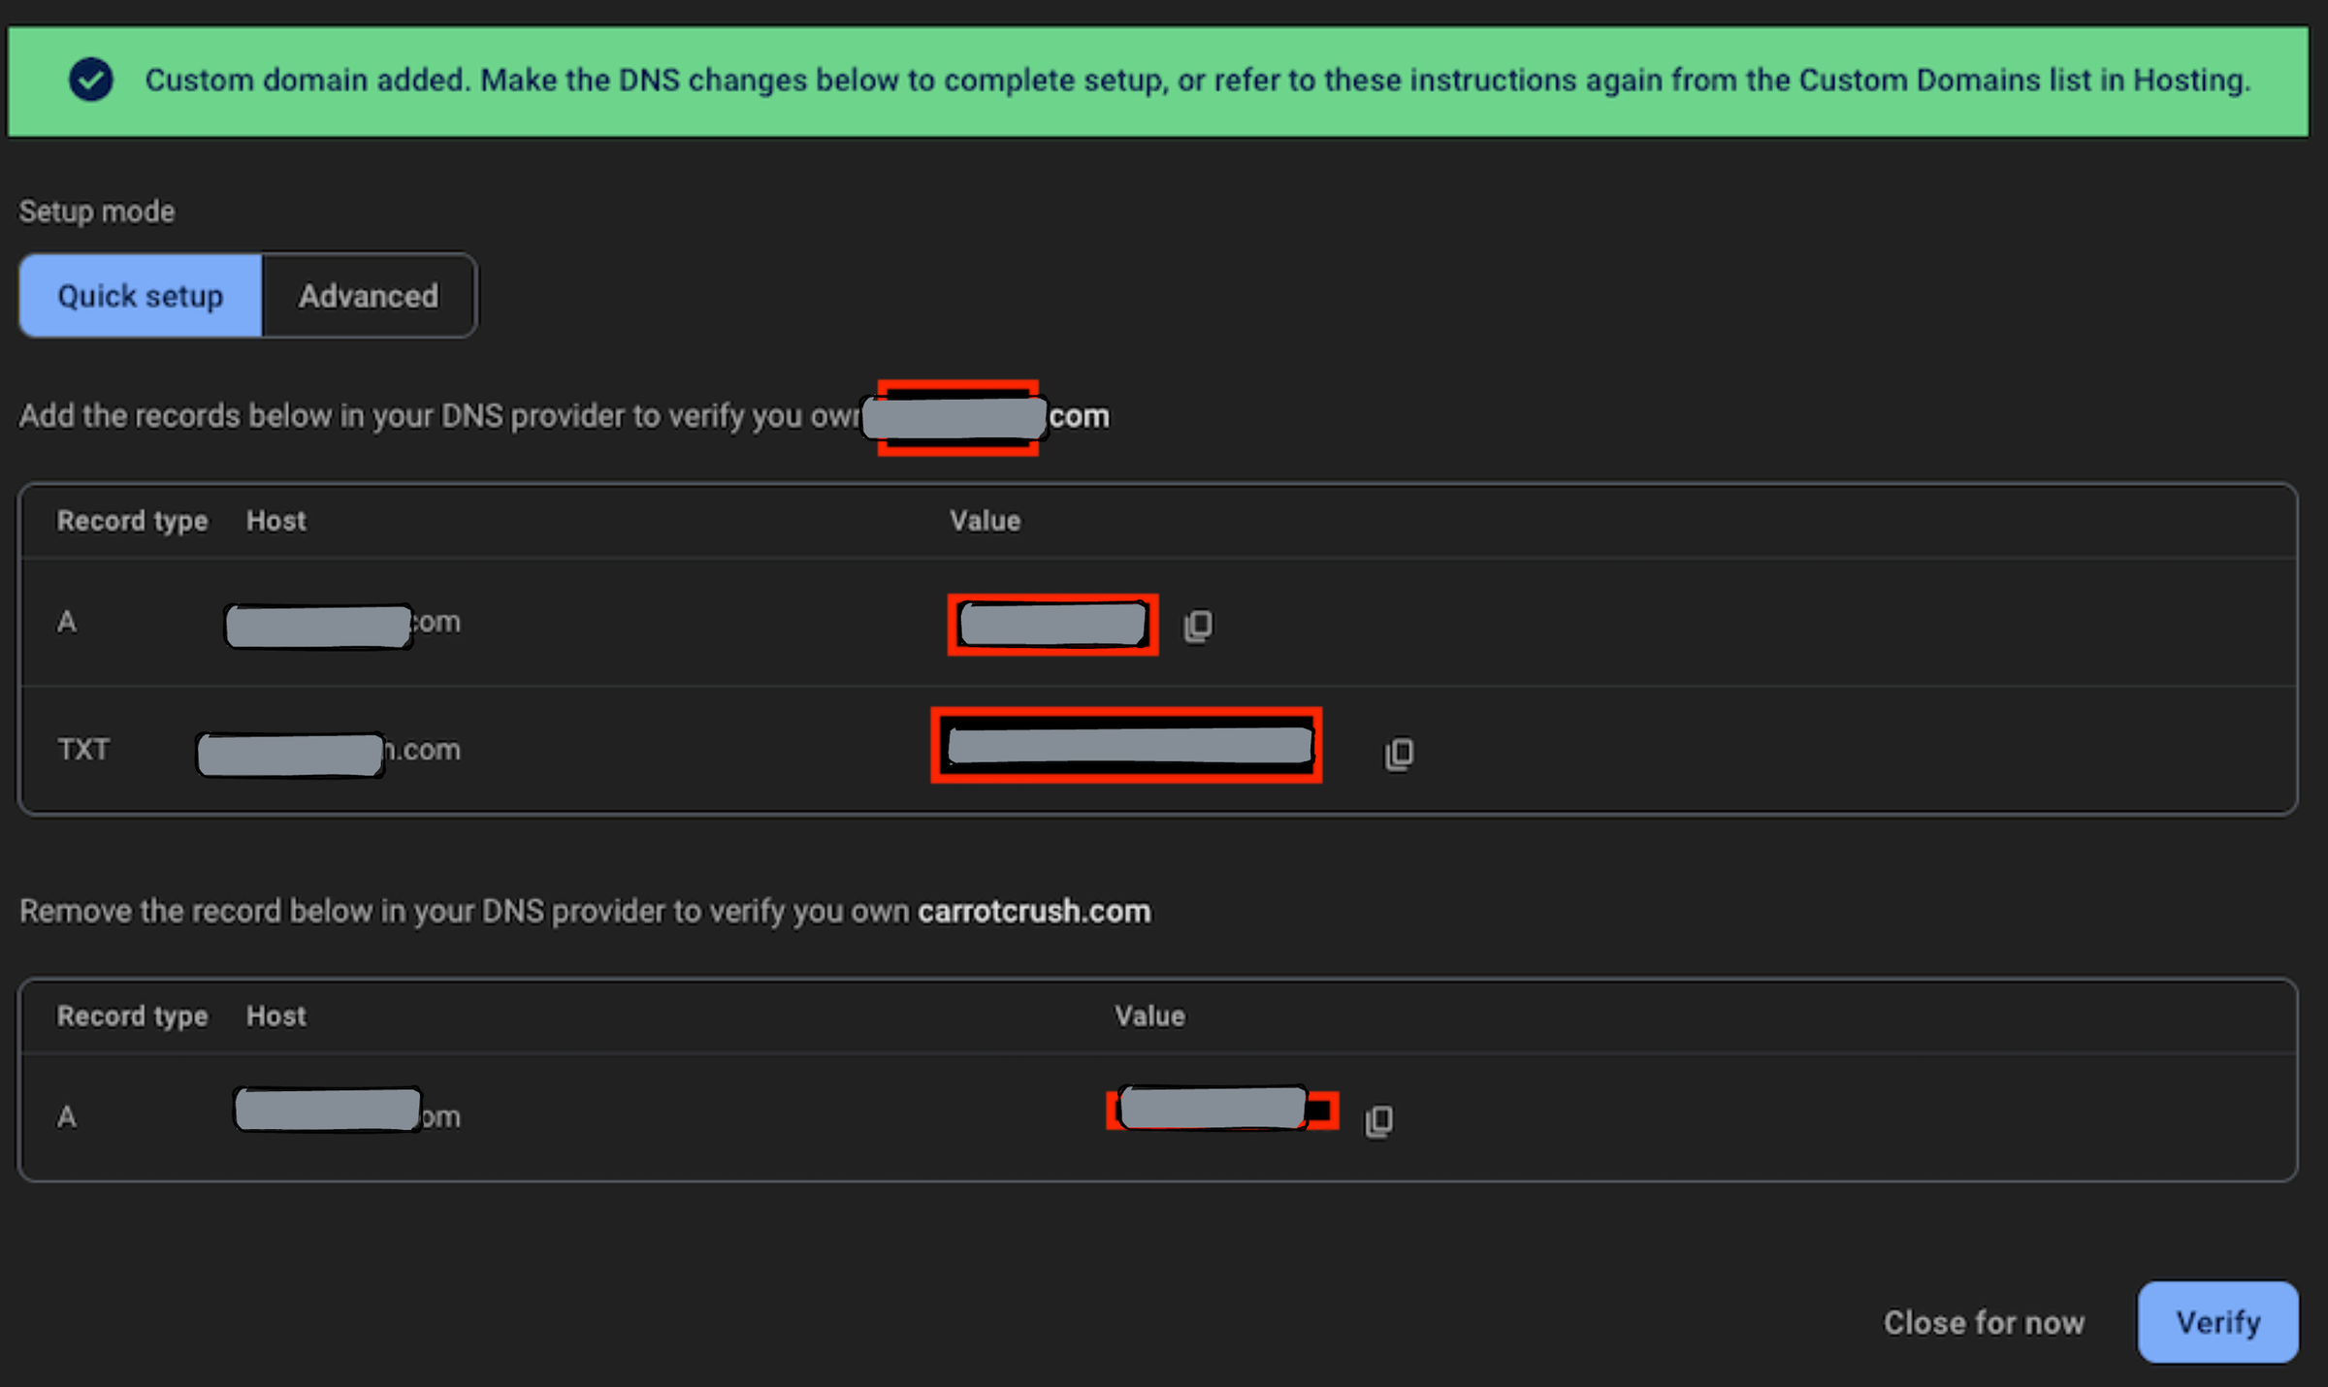Click the copy icon in the carrotcrush.com removal row

[x=1378, y=1118]
